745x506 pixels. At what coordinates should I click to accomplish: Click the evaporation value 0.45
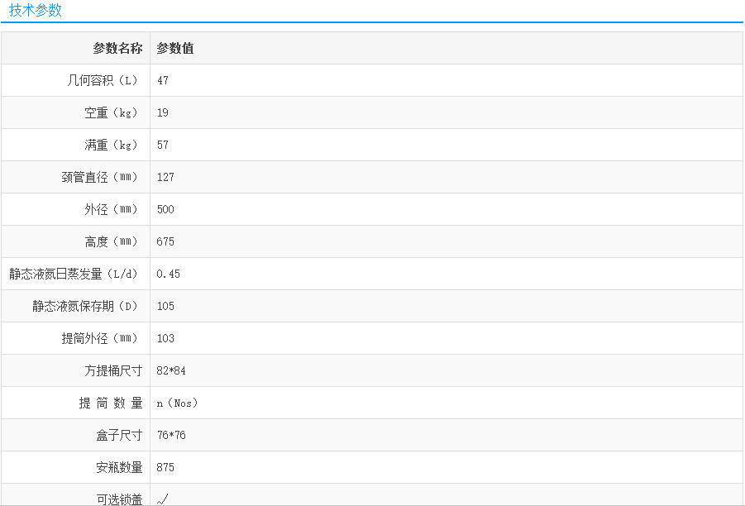coord(169,274)
